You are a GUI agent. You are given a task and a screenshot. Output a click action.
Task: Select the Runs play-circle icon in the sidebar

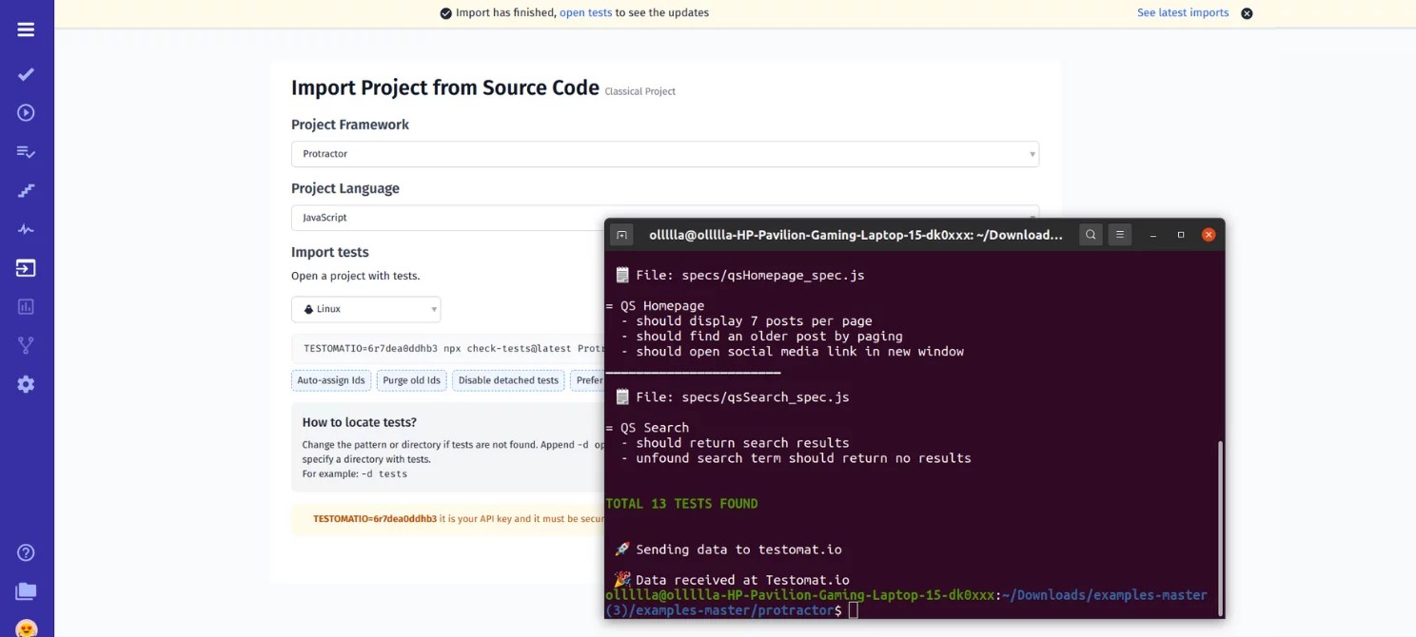26,112
